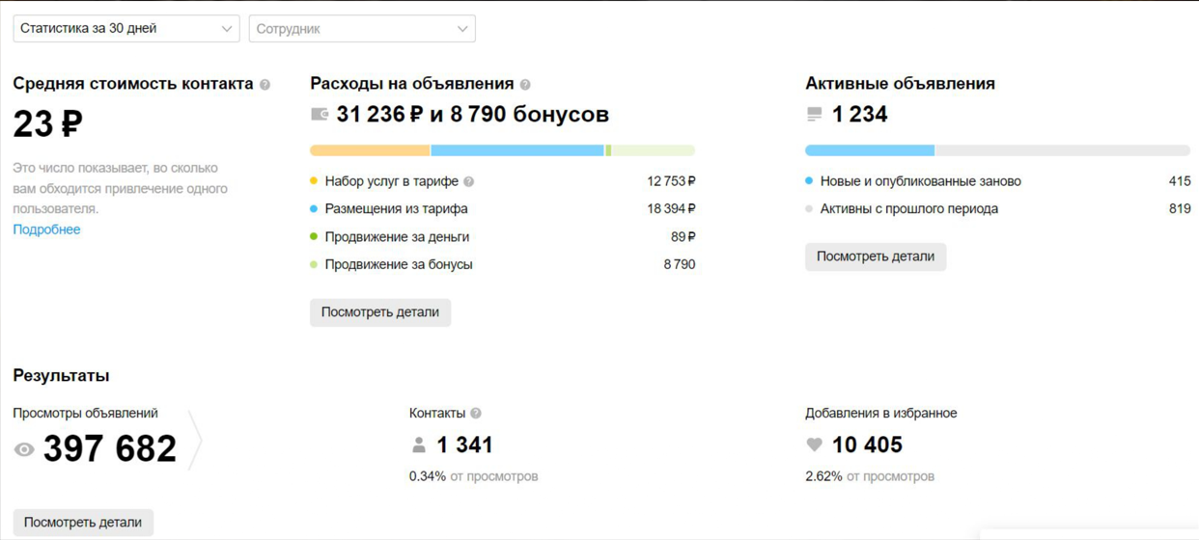The height and width of the screenshot is (540, 1199).
Task: Click the bonus value "8 790" in the list
Action: (x=680, y=264)
